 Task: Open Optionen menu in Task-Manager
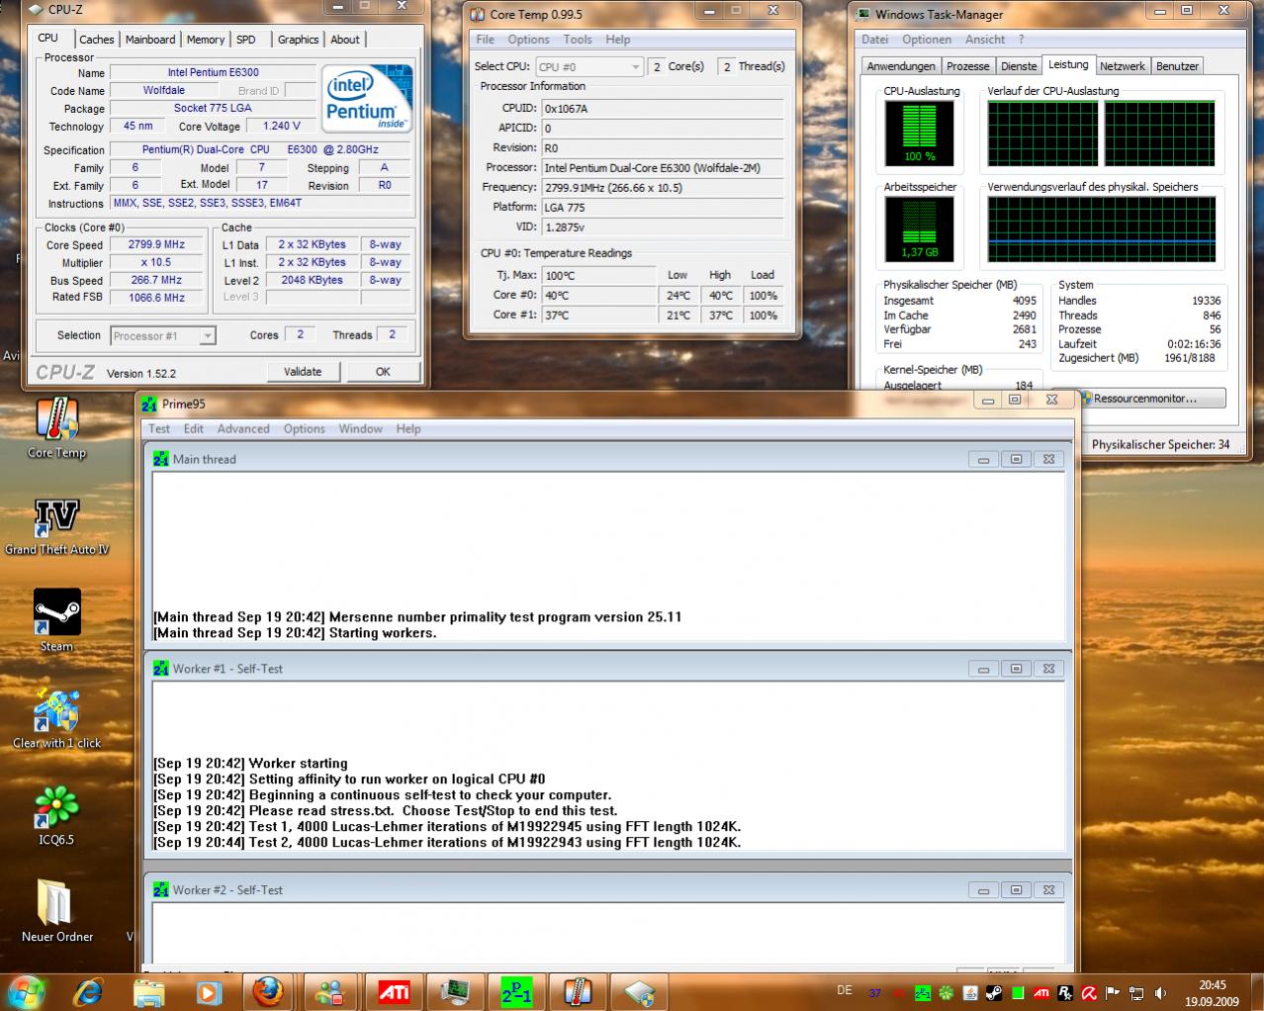(927, 40)
